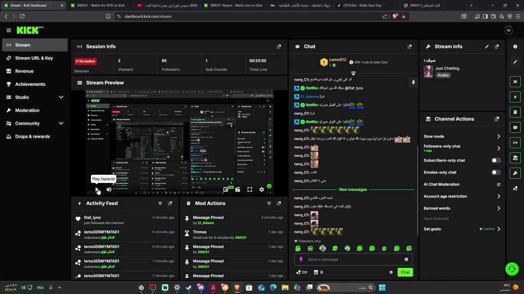524x294 pixels.
Task: Pop out the Activity Feed panel
Action: [170, 203]
